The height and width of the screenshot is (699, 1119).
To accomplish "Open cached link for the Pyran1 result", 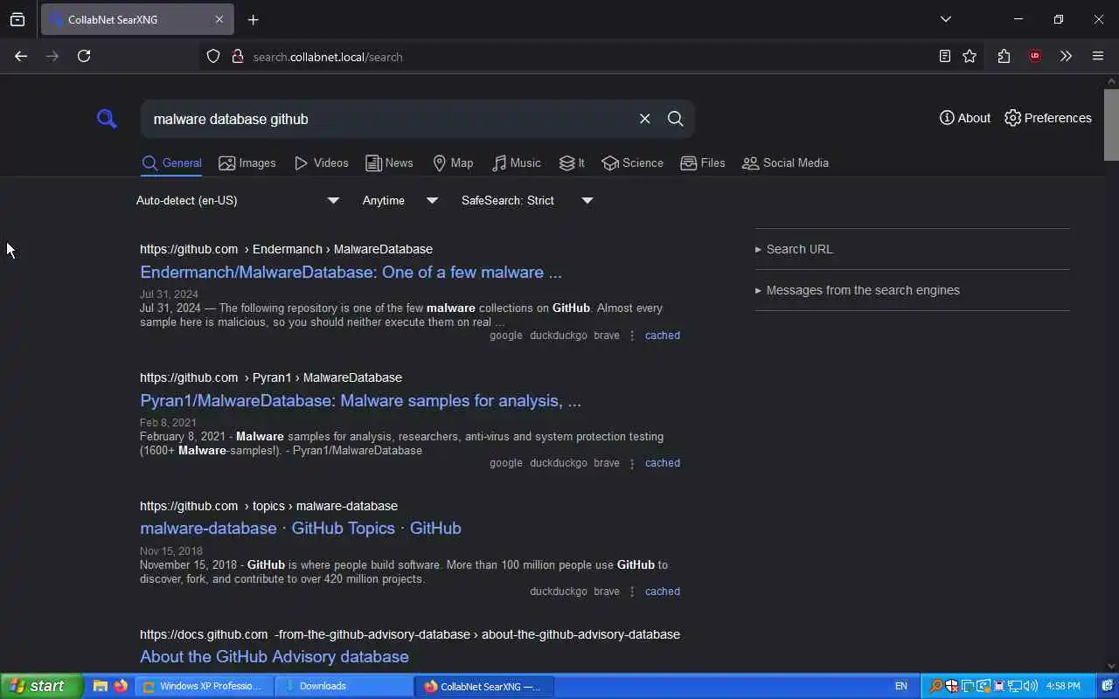I will tap(662, 463).
